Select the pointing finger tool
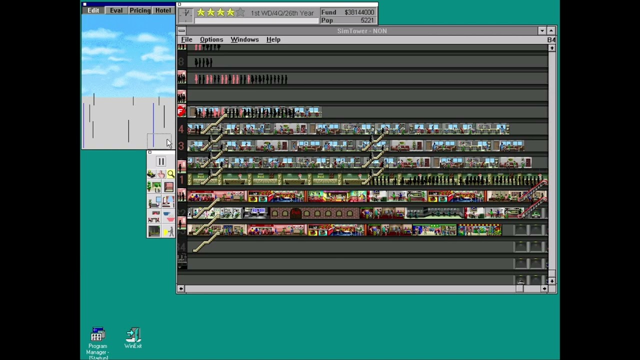640x360 pixels. click(161, 174)
